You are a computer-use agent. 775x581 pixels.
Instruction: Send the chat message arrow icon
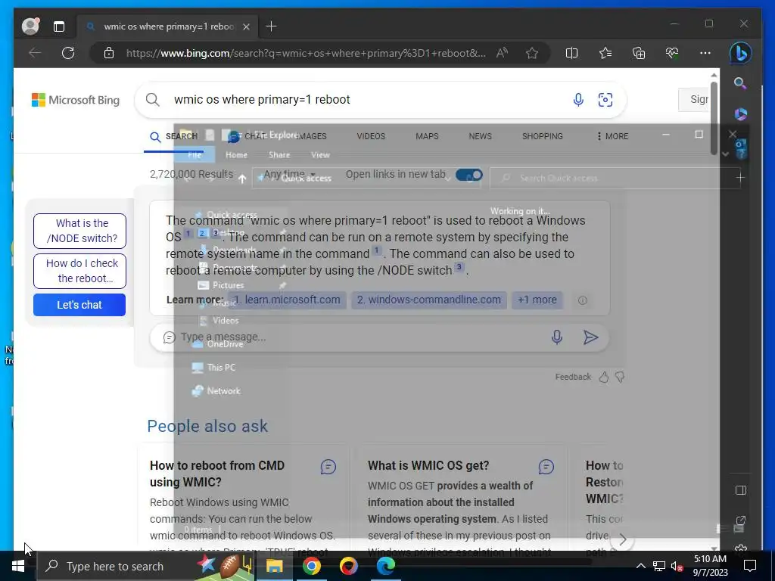pos(590,337)
